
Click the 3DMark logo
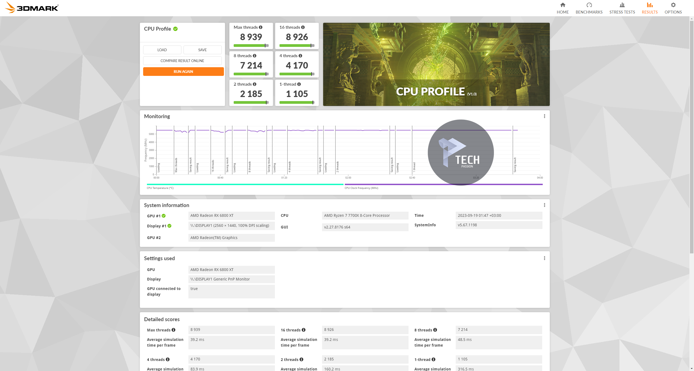(x=32, y=8)
